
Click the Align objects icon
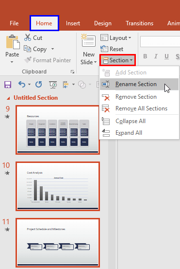[65, 85]
